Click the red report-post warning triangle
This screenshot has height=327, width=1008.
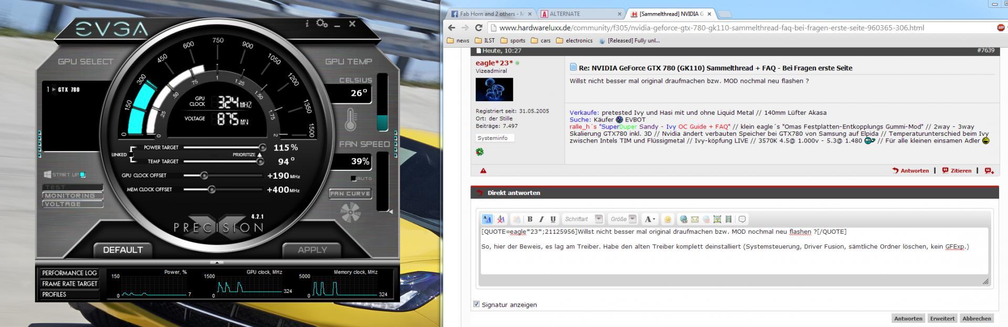click(x=483, y=170)
